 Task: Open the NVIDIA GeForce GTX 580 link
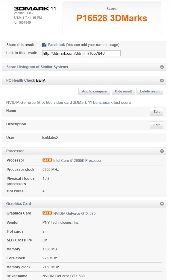point(74,213)
